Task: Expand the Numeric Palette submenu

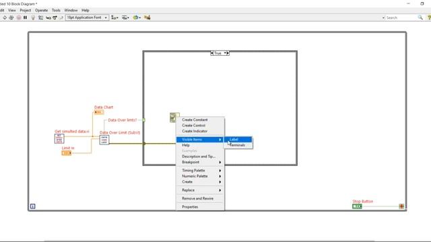Action: click(200, 176)
